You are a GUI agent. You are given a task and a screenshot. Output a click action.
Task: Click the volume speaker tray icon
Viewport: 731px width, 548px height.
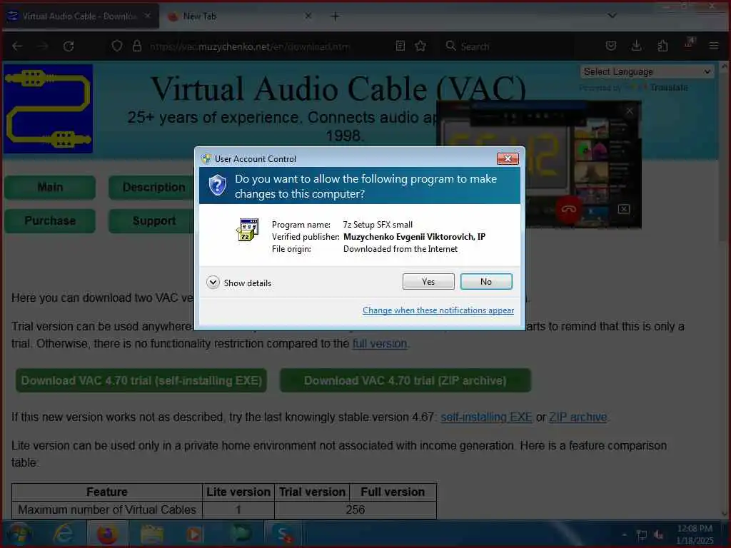tap(659, 535)
